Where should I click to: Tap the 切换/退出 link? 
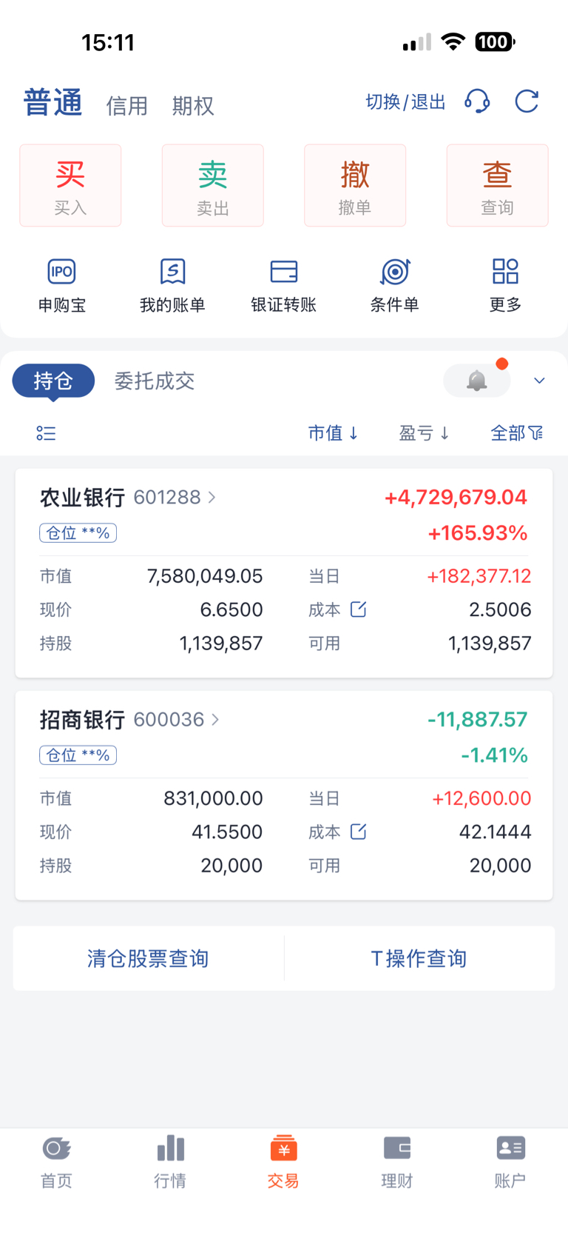point(405,102)
